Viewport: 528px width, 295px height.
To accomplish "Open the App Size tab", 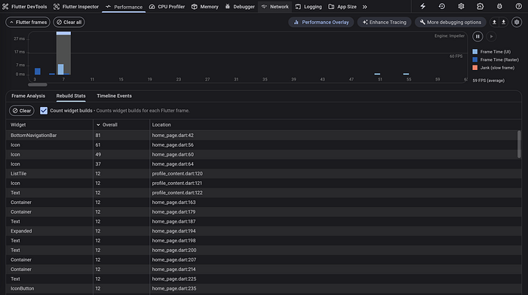I will [342, 7].
